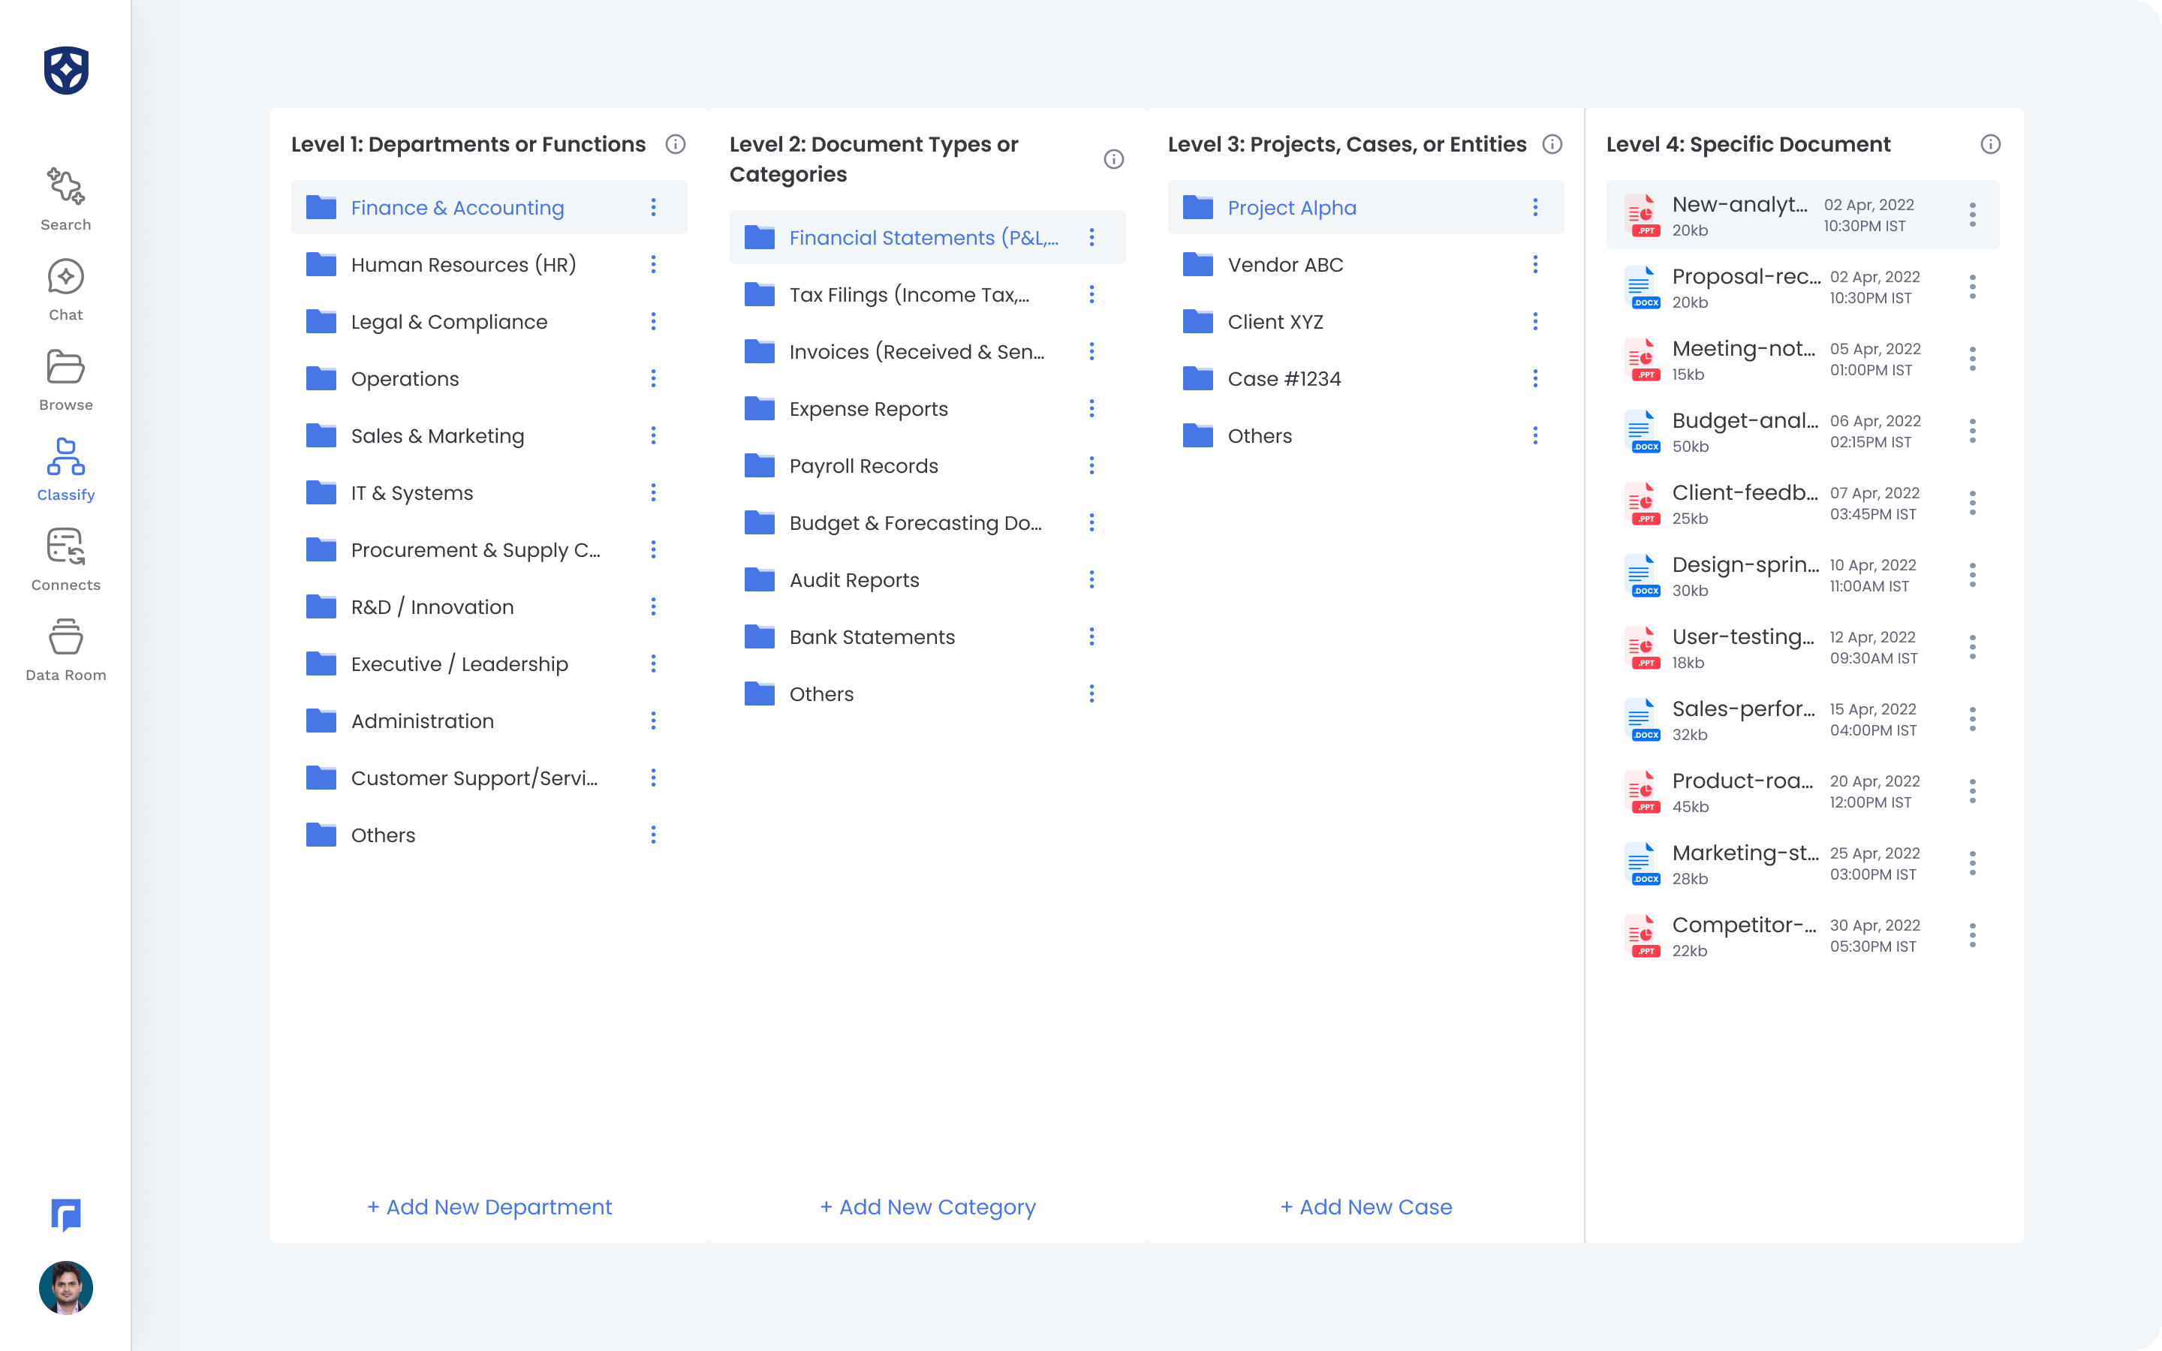Select the Invoices (Received & Sen... folder

coord(927,352)
